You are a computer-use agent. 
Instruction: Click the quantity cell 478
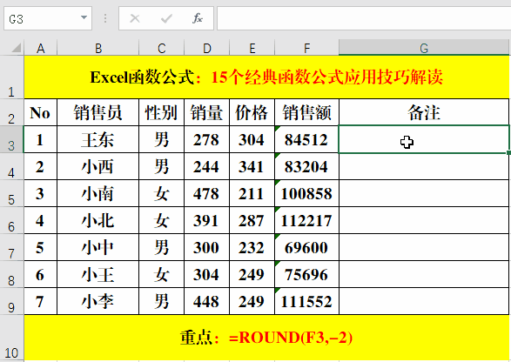(207, 194)
